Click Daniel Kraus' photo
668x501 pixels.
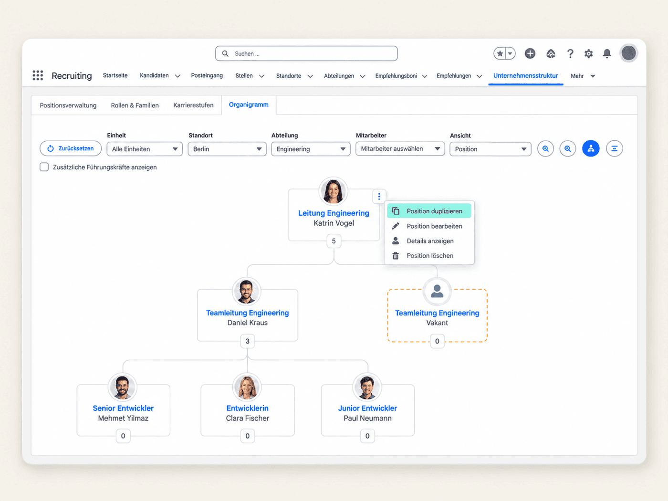246,292
